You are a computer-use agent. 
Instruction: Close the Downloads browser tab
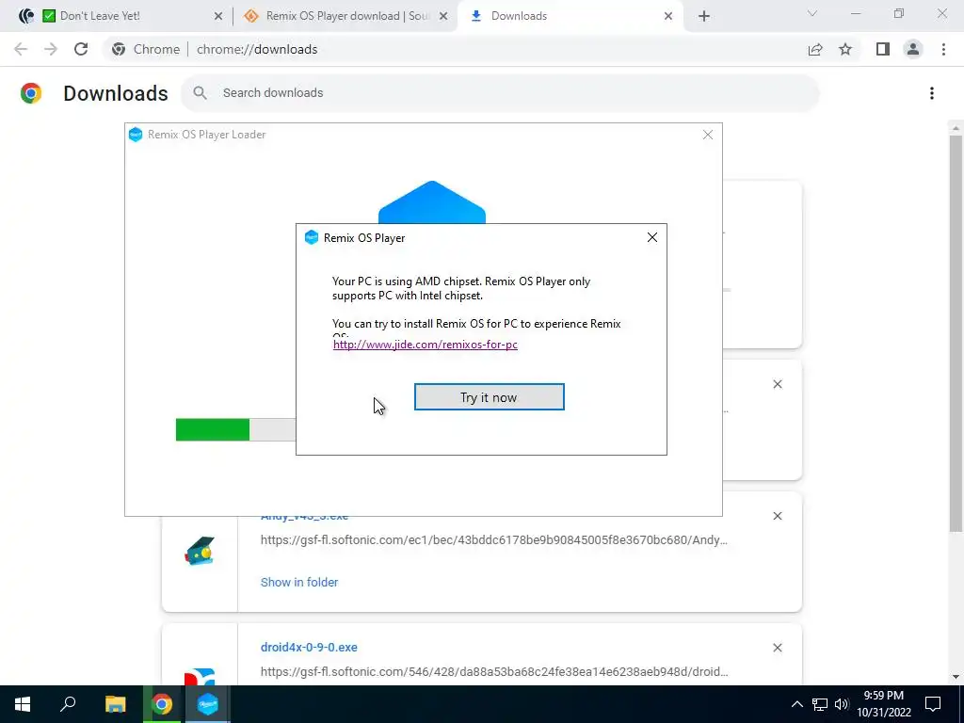(668, 17)
